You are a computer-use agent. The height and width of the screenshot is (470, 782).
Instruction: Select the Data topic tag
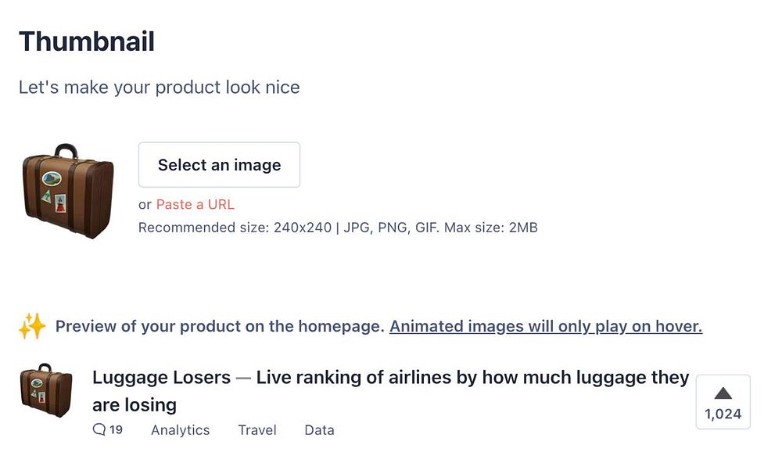tap(319, 430)
